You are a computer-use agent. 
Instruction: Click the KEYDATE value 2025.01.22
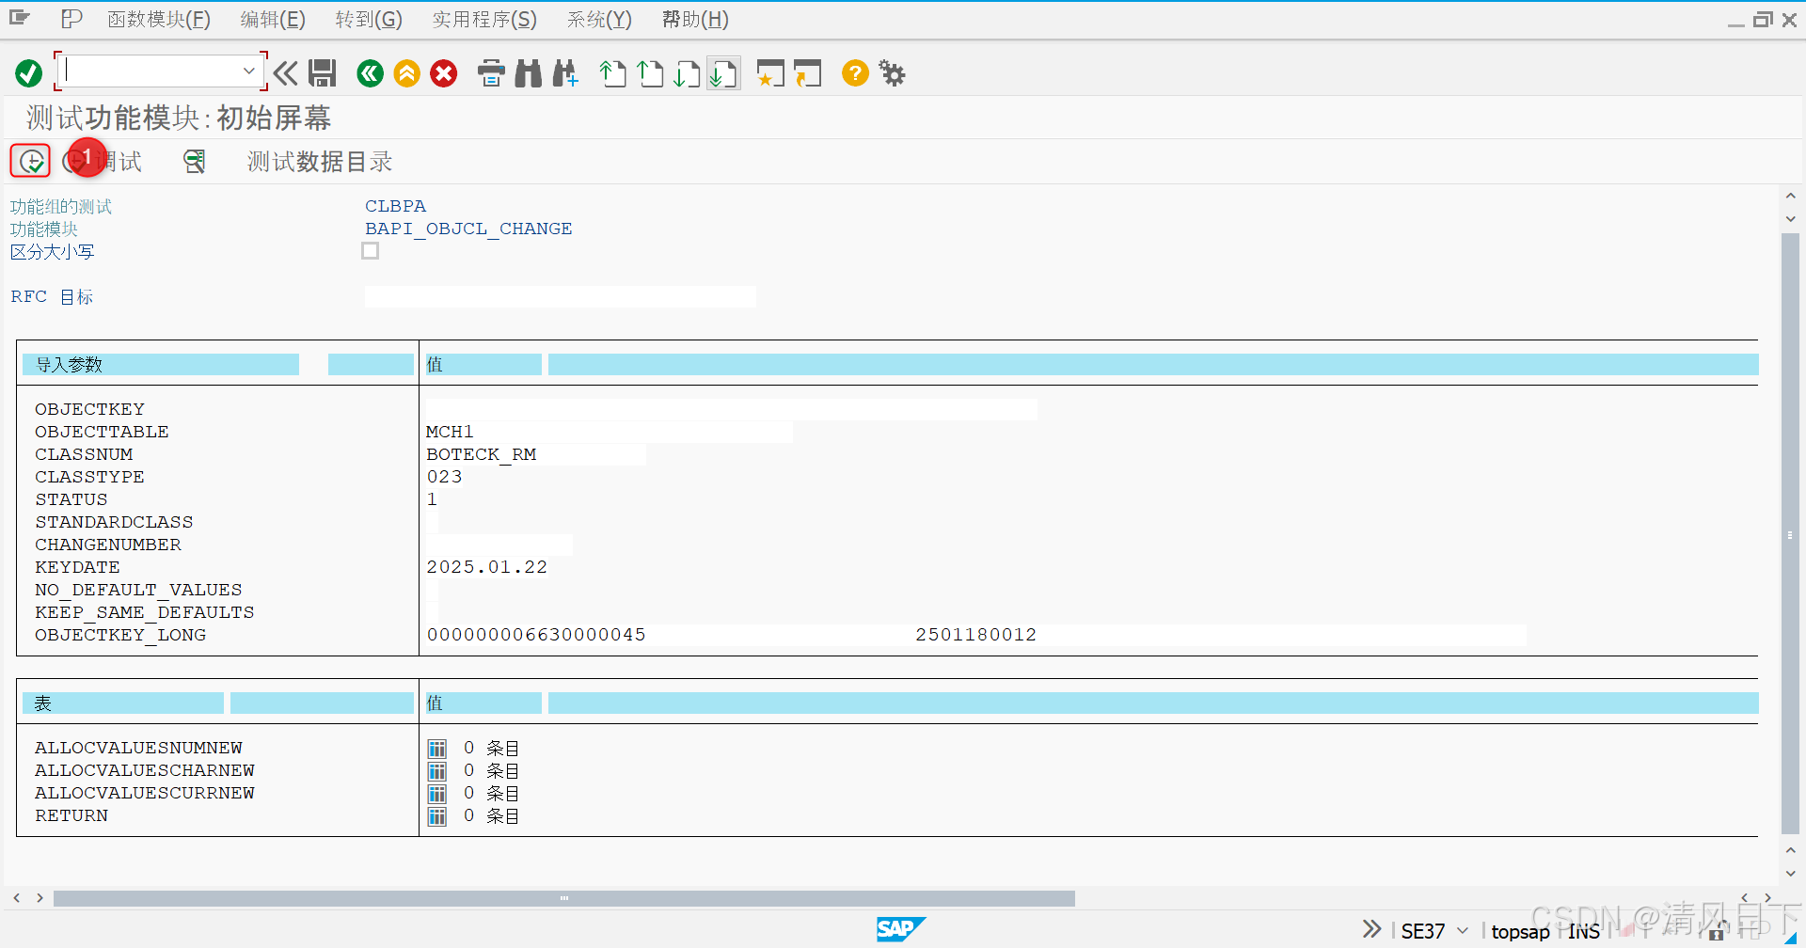(487, 568)
